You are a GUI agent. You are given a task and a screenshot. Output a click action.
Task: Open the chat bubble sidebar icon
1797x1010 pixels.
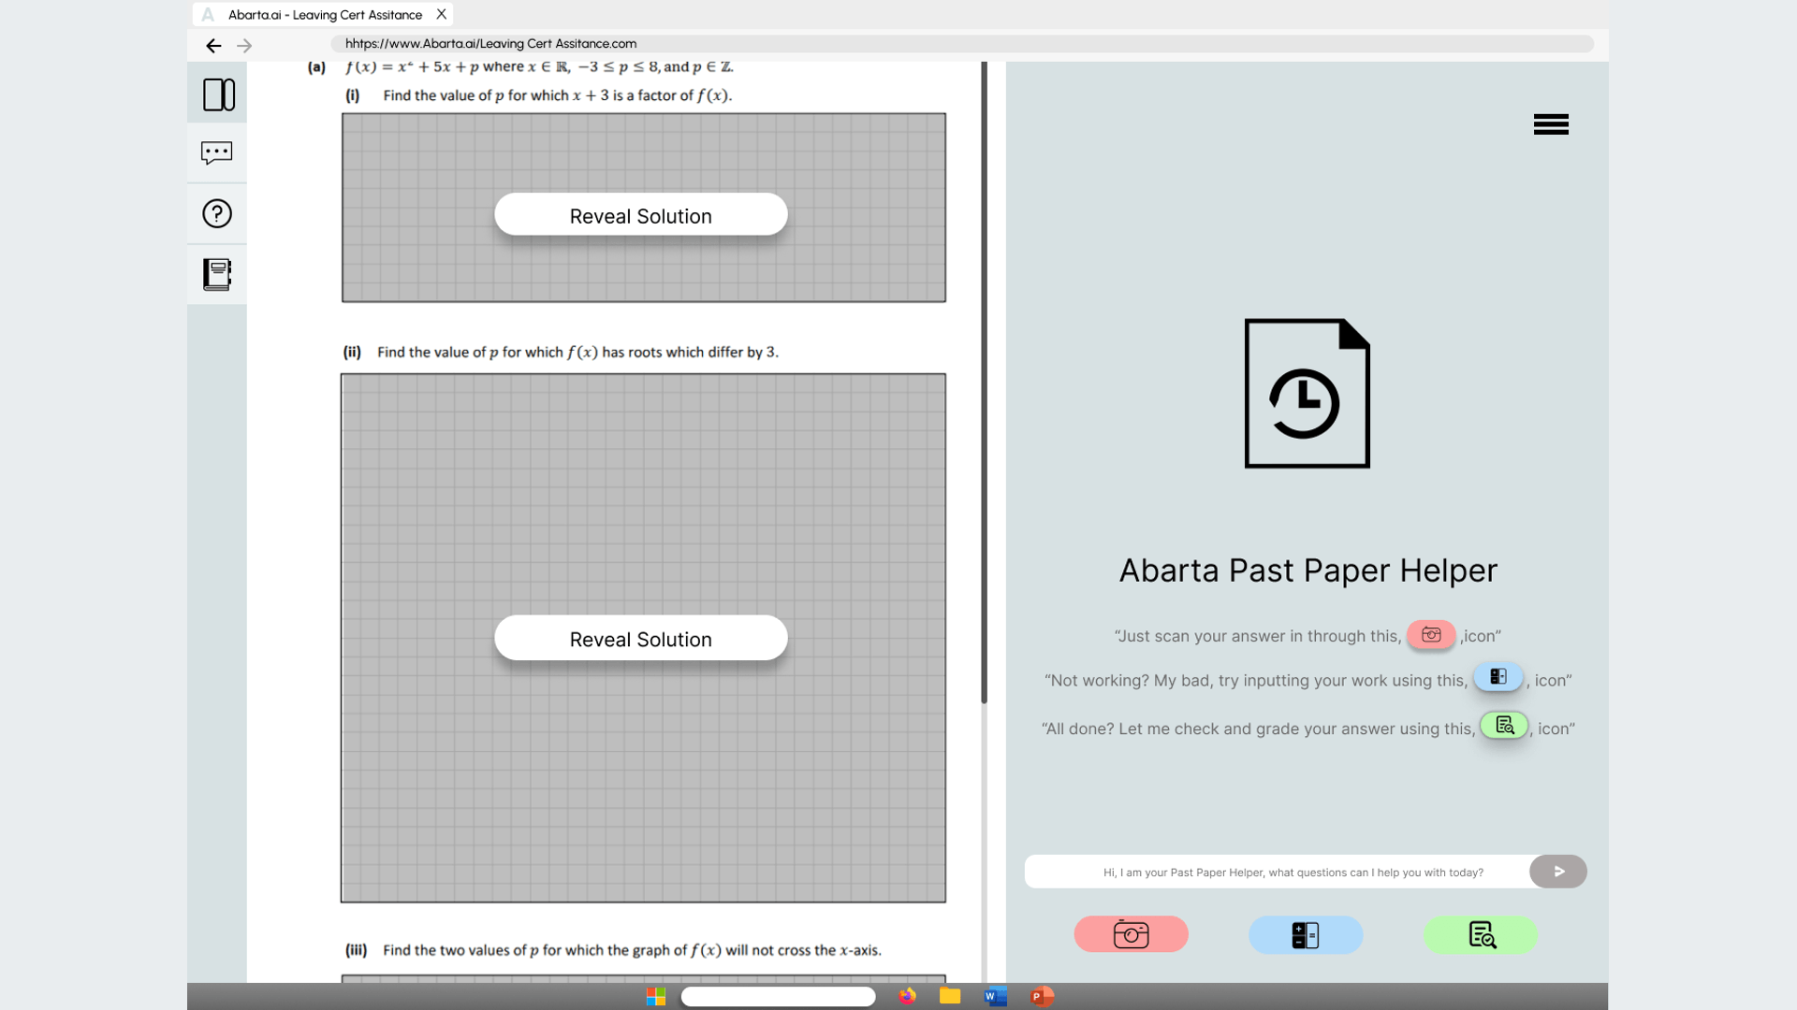tap(217, 152)
